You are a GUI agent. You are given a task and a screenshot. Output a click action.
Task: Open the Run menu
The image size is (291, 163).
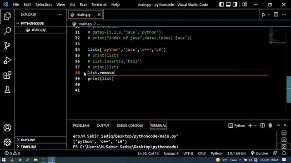[83, 5]
